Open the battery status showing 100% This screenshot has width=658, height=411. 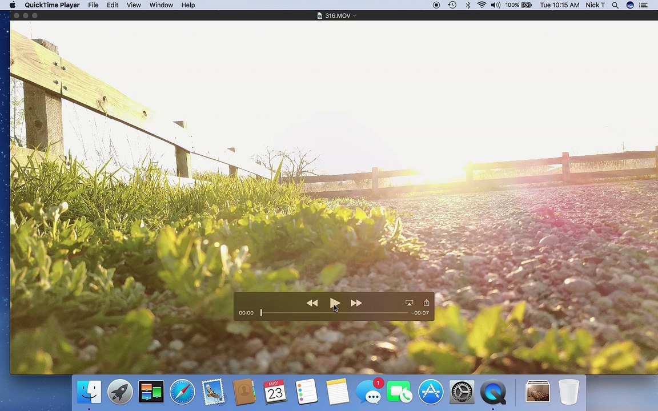coord(519,5)
